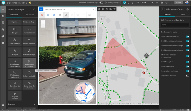191x111 pixels.
Task: Click the zoom slider in the status bar
Action: tap(161, 110)
